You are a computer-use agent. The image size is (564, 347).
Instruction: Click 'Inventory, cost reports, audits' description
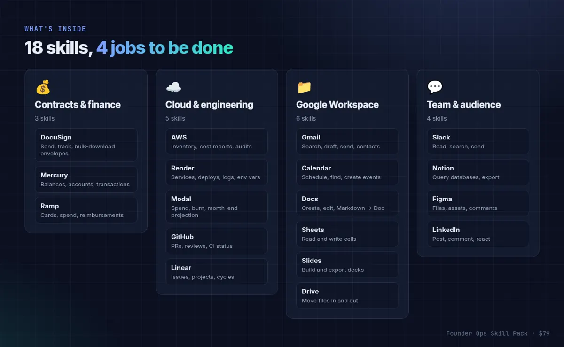pos(211,147)
